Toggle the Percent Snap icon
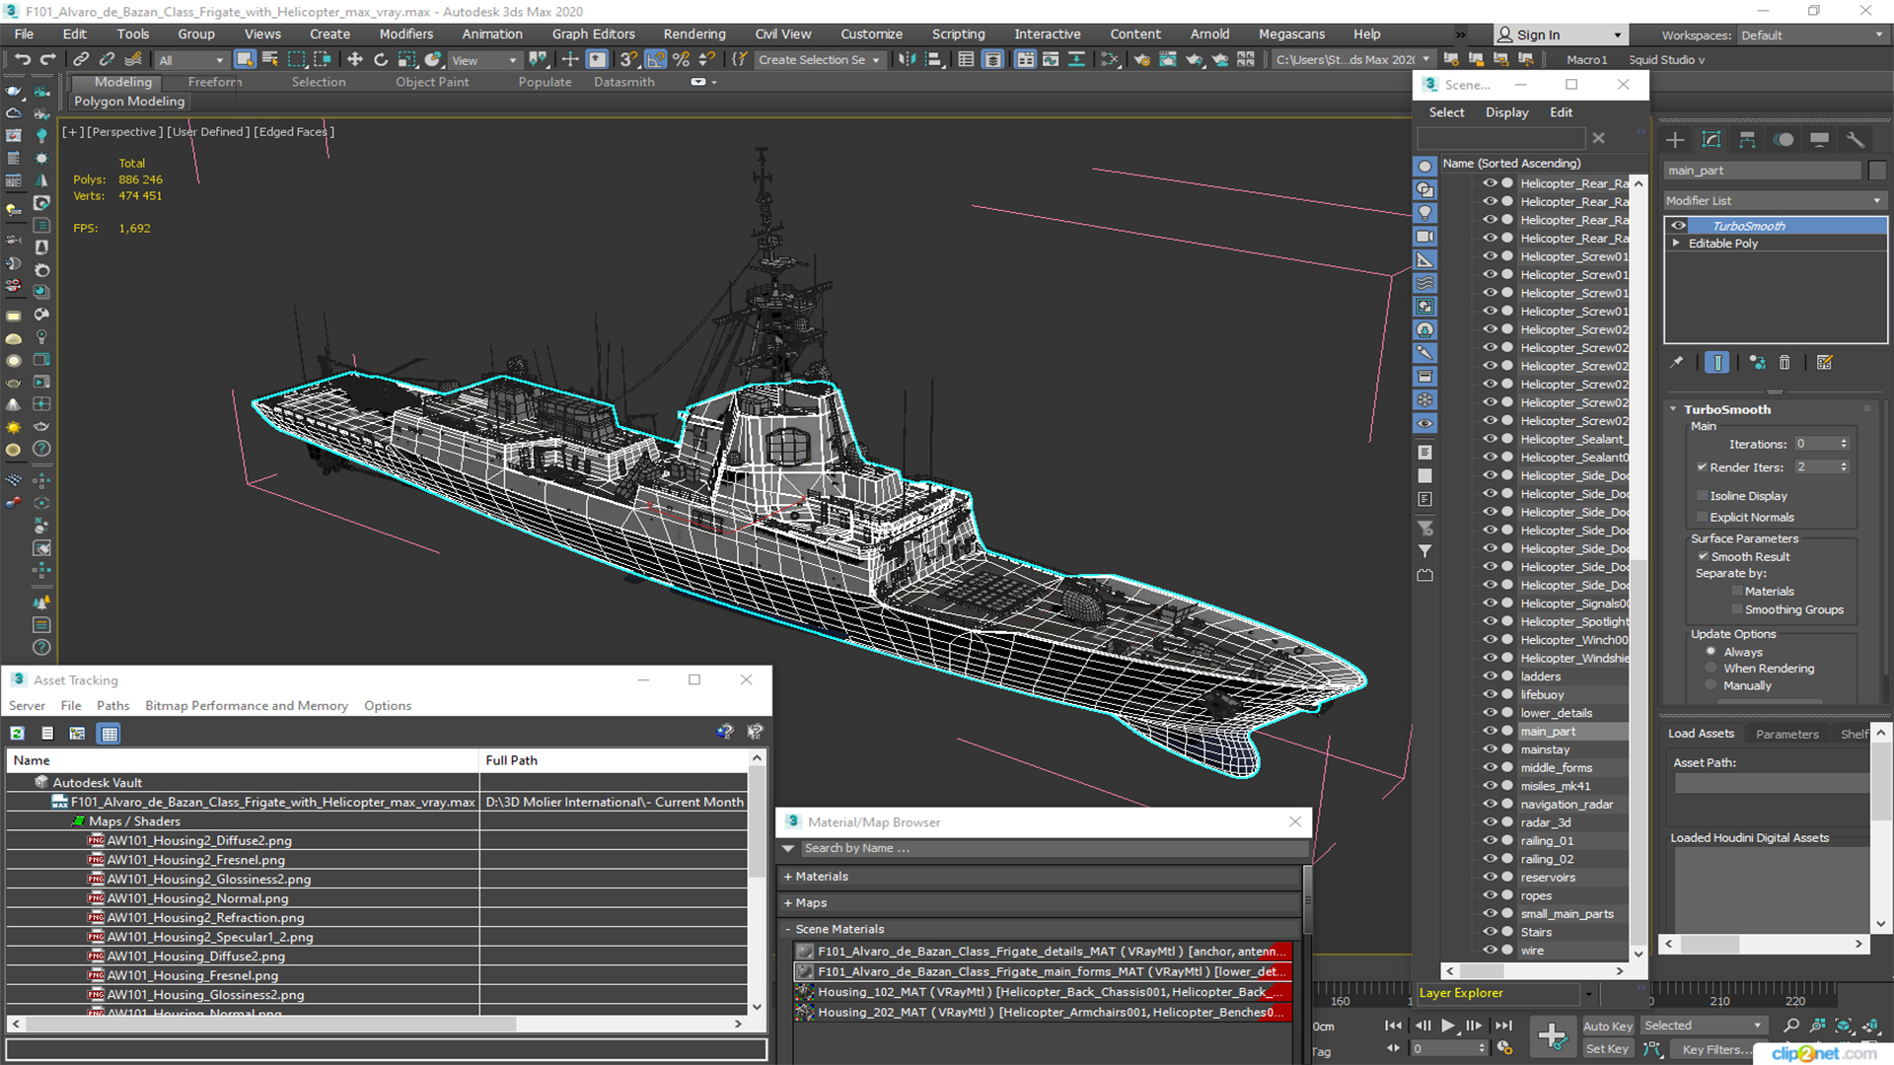Image resolution: width=1894 pixels, height=1065 pixels. (681, 60)
